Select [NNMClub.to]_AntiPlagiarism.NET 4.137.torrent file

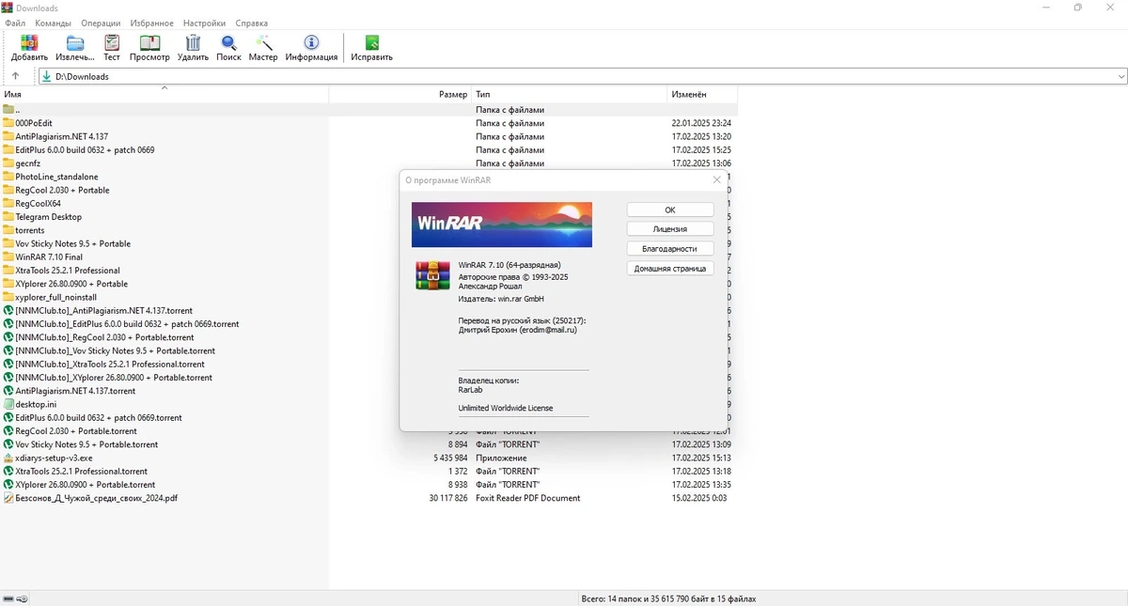103,310
